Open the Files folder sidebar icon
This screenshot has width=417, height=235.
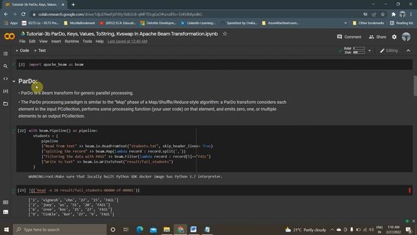(x=5, y=104)
